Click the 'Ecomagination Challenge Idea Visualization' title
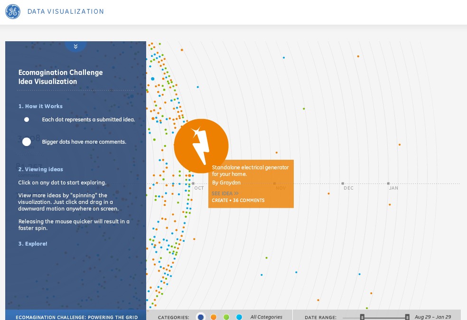Image resolution: width=467 pixels, height=320 pixels. [60, 77]
